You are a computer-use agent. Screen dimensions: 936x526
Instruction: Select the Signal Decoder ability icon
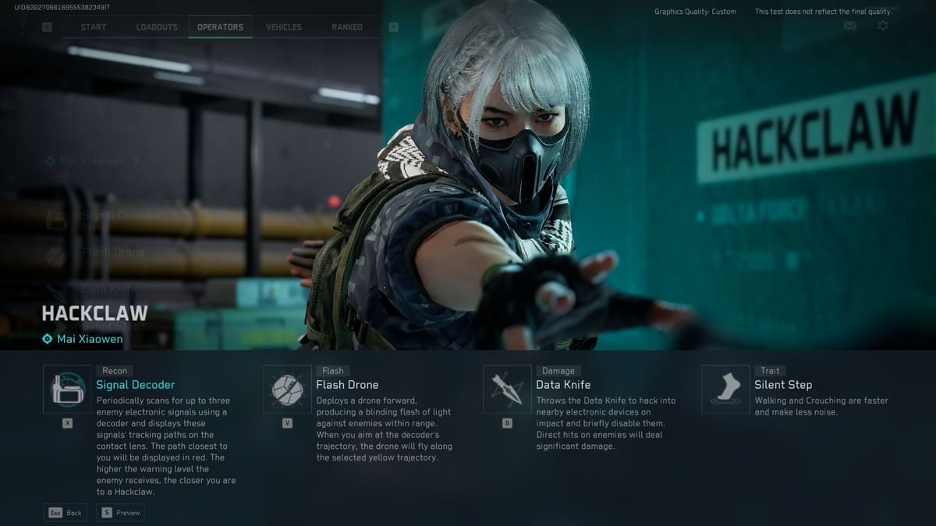pos(67,388)
